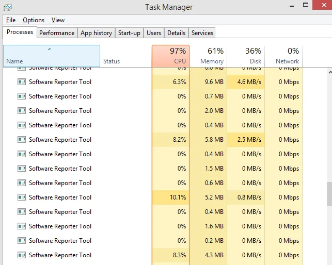This screenshot has height=265, width=332.
Task: Click the process icon in the 1.5 MB row
Action: click(22, 169)
